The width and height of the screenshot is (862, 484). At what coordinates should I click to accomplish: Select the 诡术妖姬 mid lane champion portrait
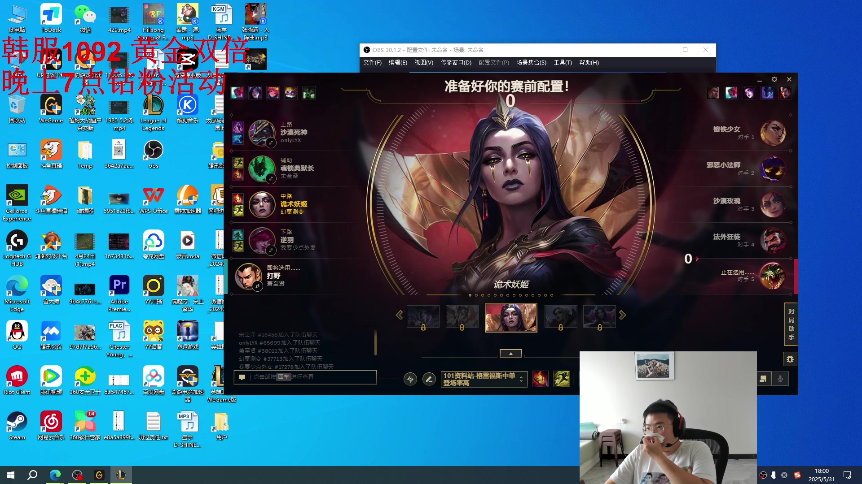(262, 204)
